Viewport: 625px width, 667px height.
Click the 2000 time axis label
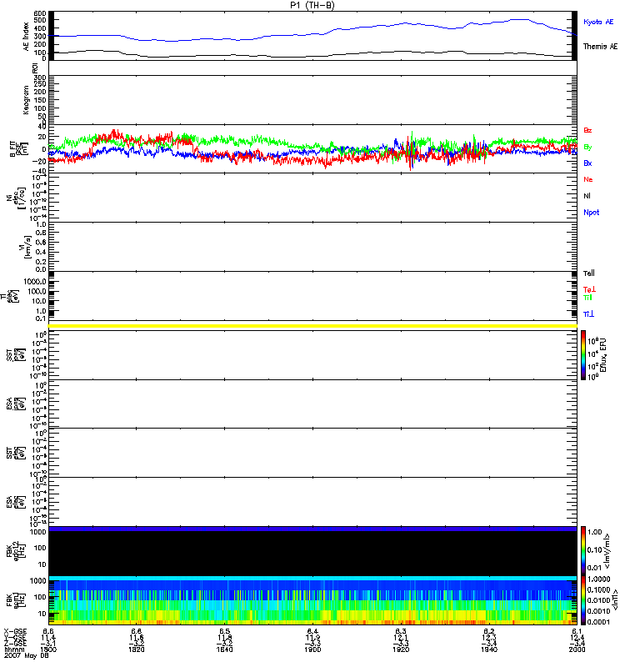[x=577, y=649]
